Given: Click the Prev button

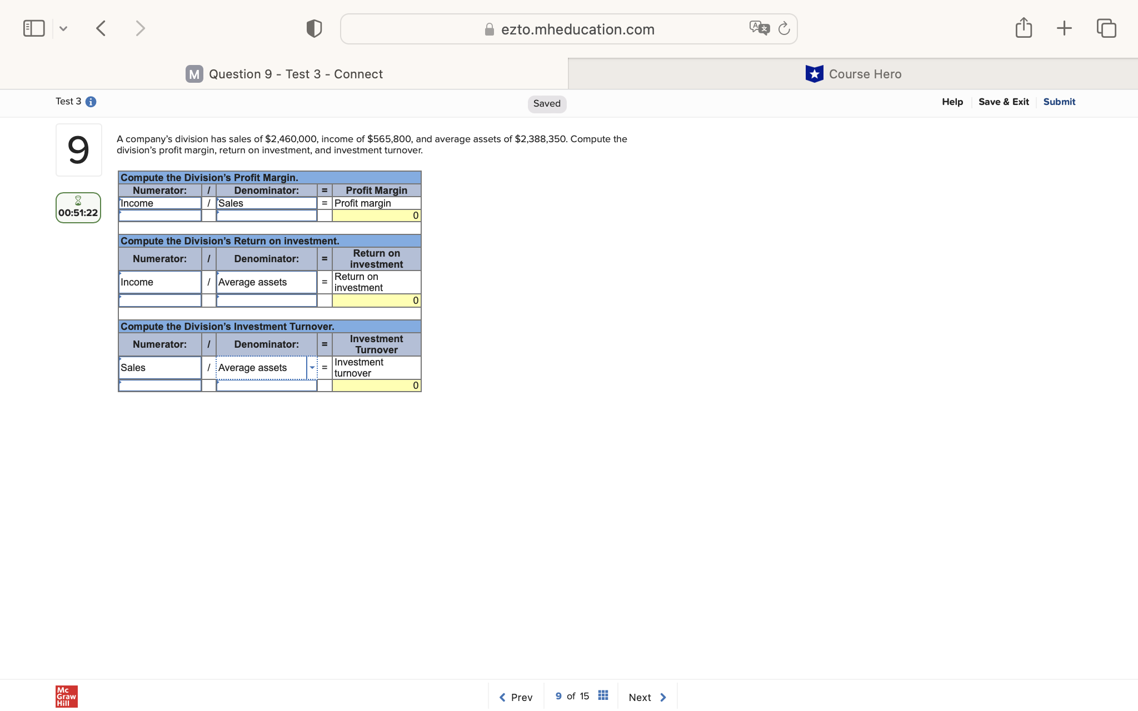Looking at the screenshot, I should click(x=516, y=697).
